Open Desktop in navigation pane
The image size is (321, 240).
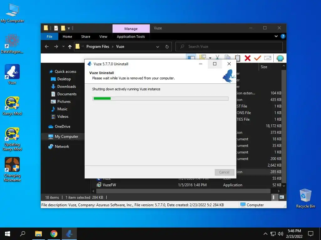coord(64,79)
